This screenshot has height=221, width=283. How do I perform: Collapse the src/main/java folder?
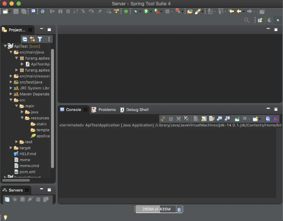(11, 52)
